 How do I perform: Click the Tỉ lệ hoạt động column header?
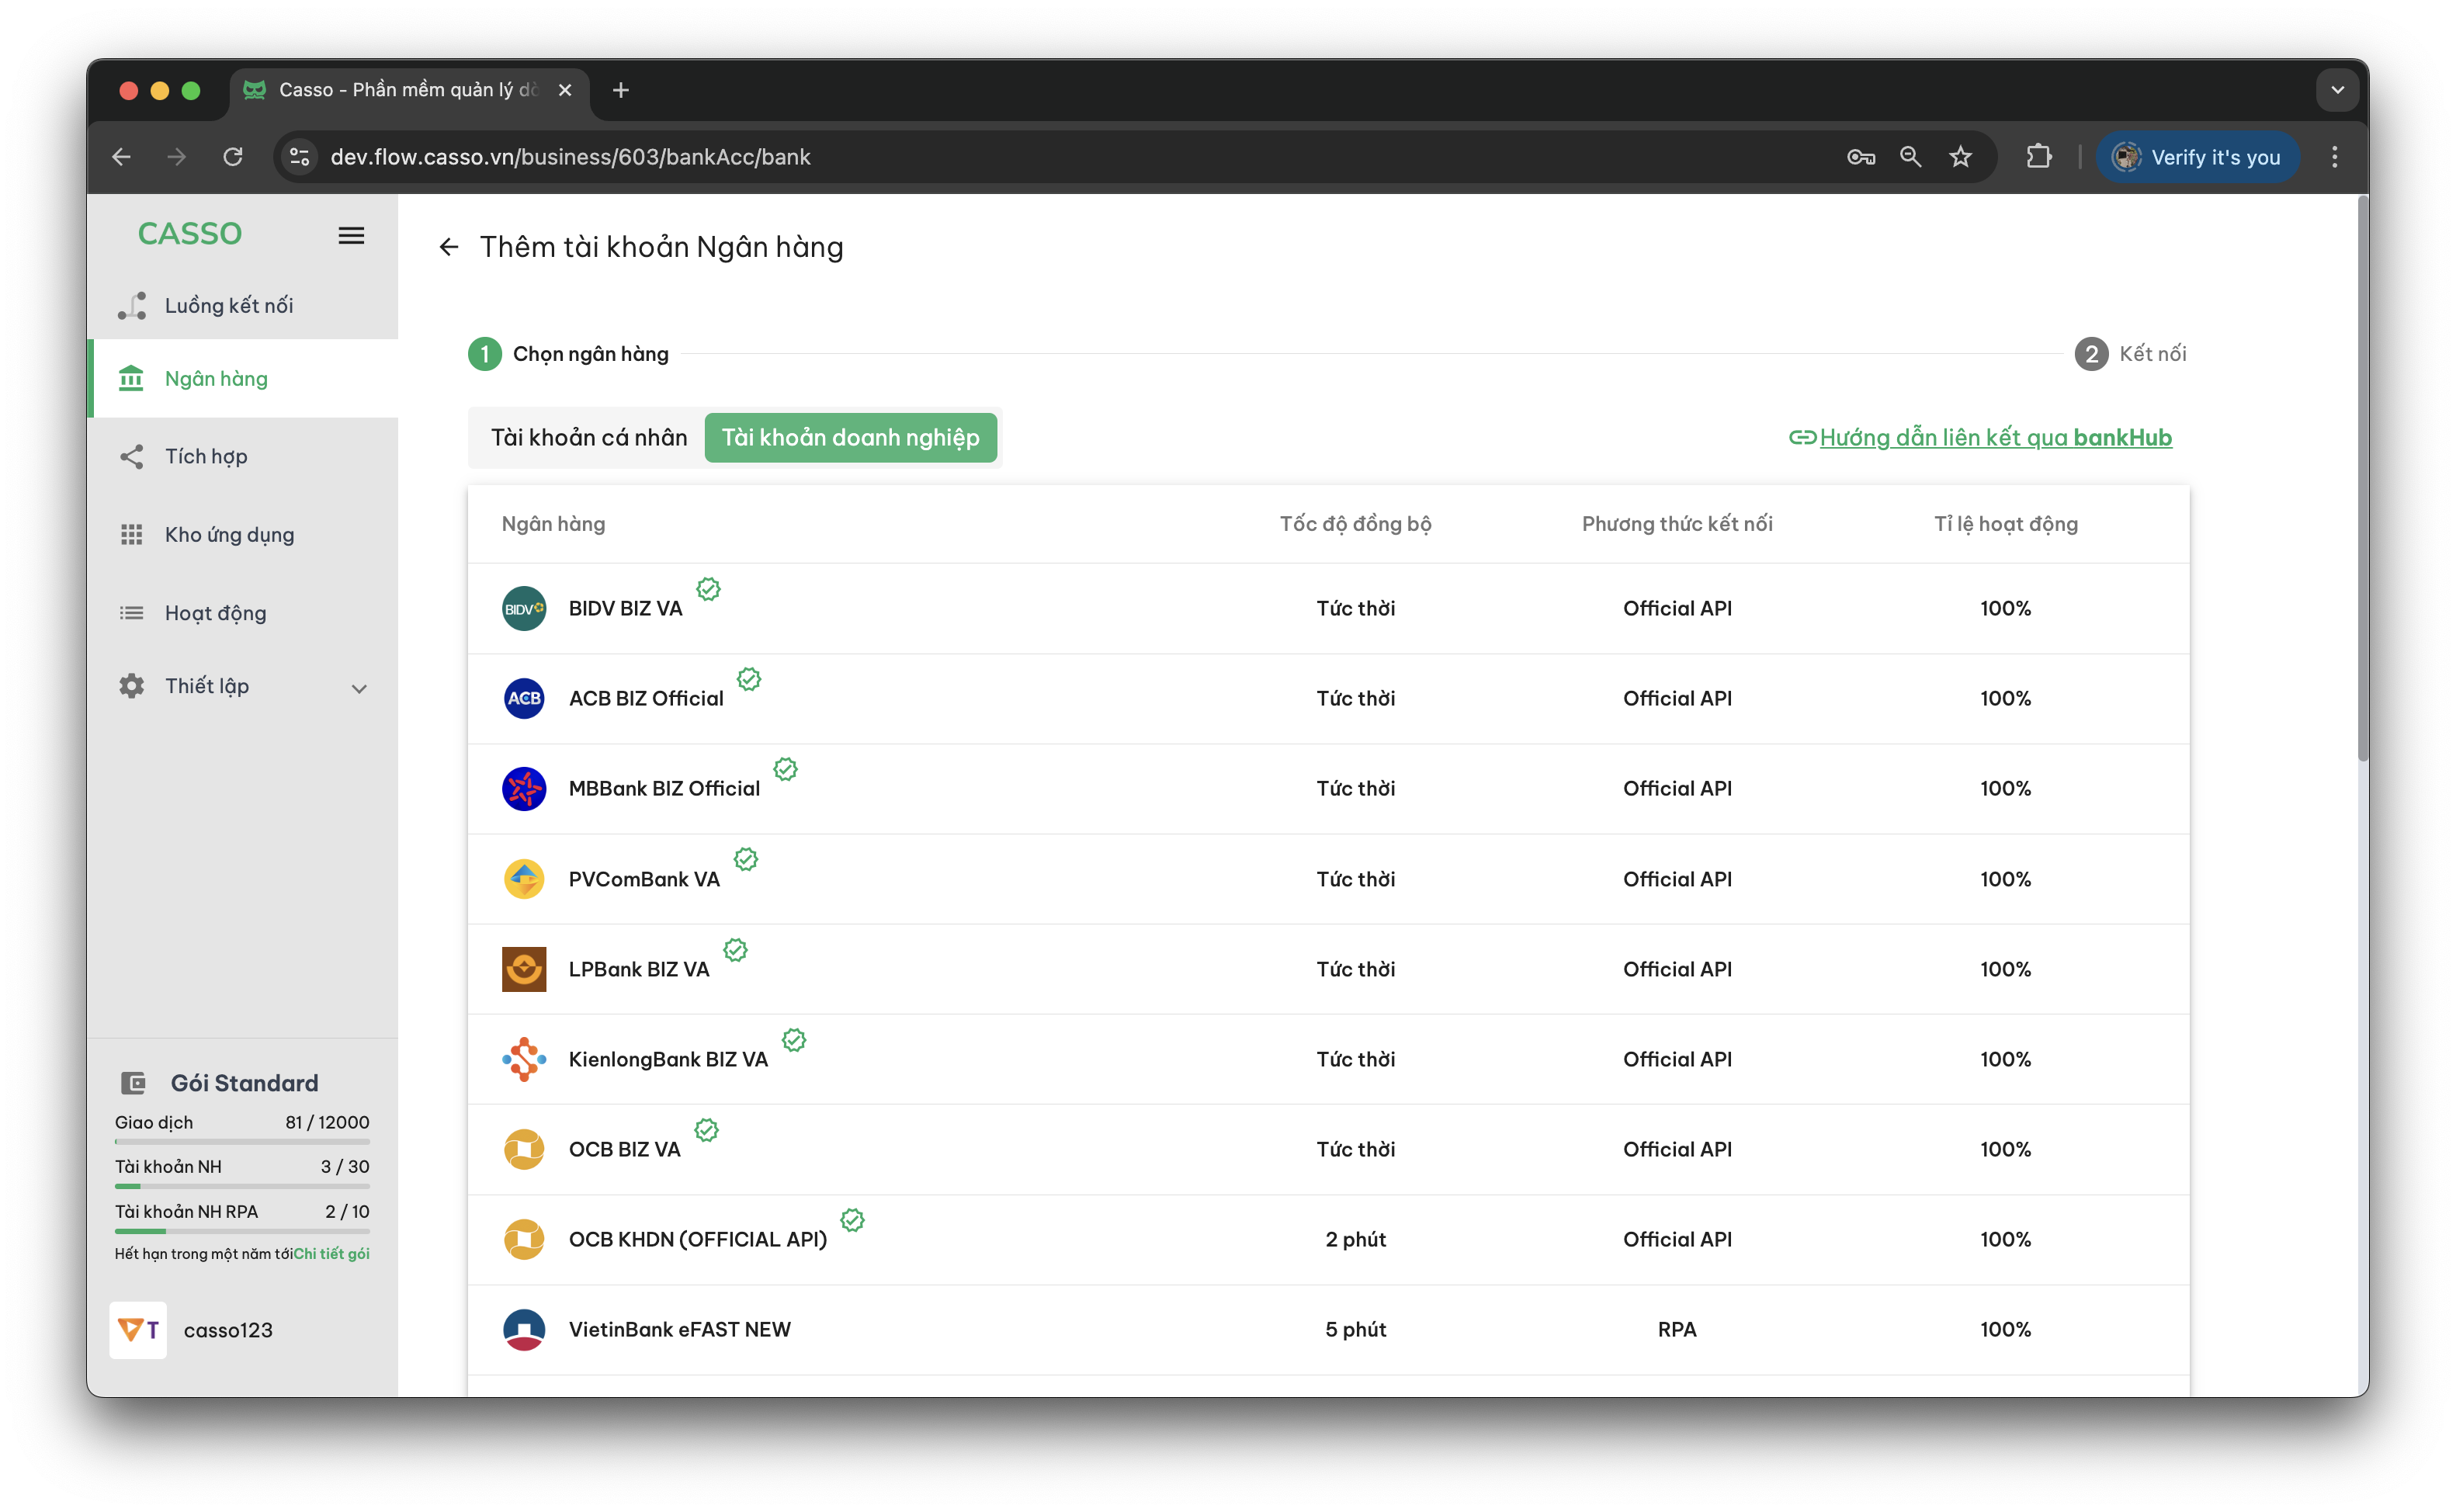click(2006, 524)
